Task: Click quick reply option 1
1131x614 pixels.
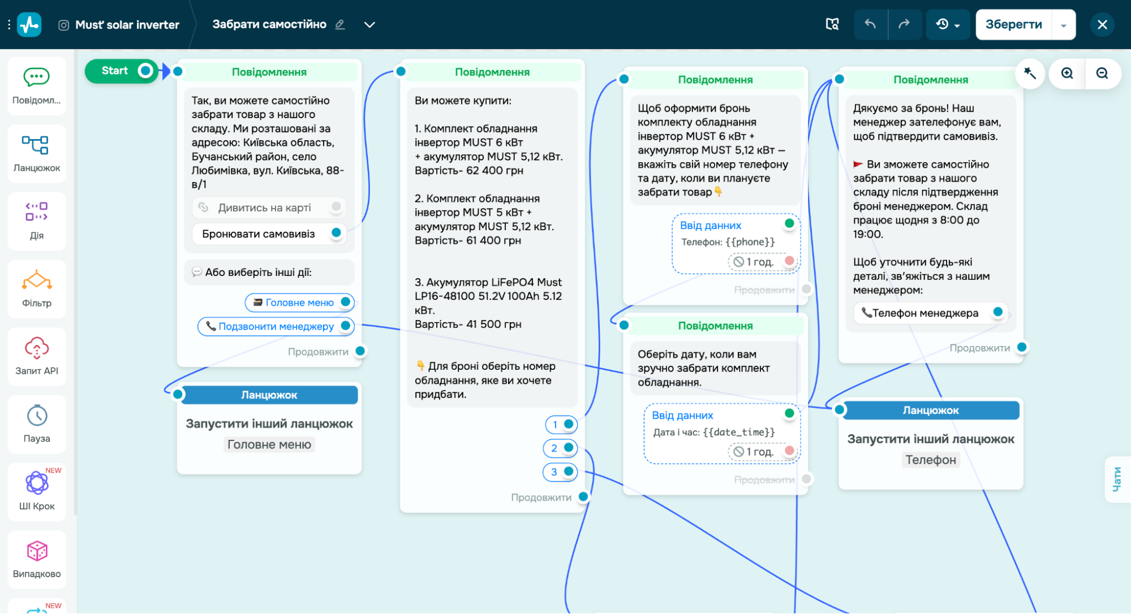Action: click(561, 424)
